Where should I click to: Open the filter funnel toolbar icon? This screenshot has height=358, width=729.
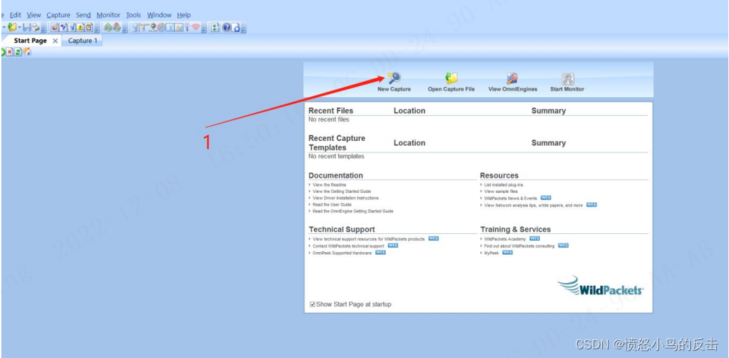pos(63,28)
